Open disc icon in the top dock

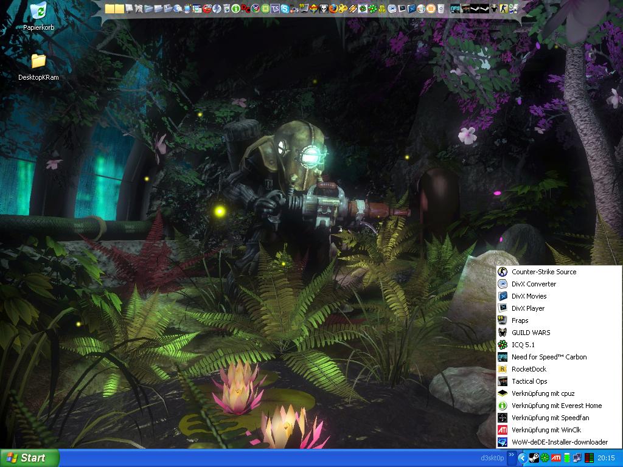(421, 9)
